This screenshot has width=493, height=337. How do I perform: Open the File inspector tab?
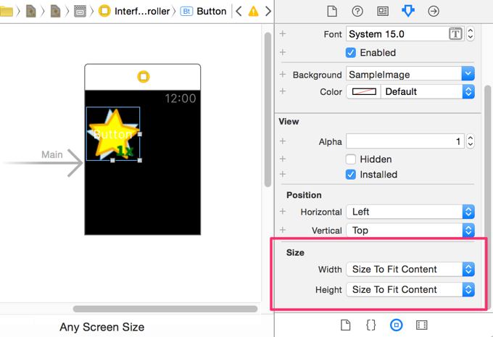(332, 12)
